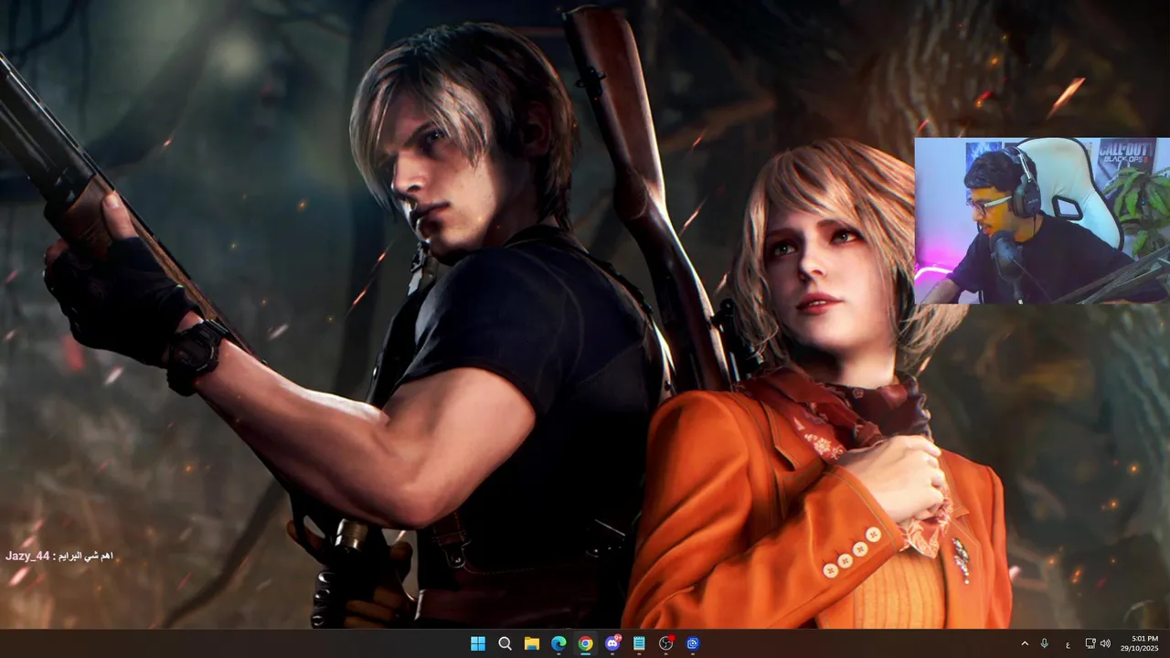
Task: Open taskbar Search magnifier
Action: (x=505, y=643)
